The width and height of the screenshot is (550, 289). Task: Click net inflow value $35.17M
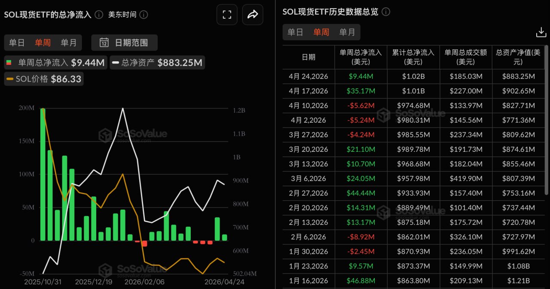click(x=361, y=91)
